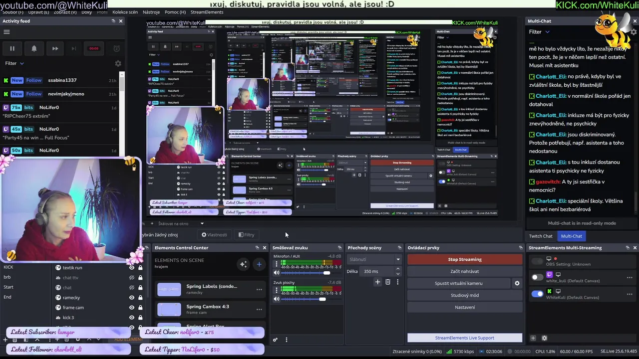This screenshot has width=639, height=359.
Task: Unlock the frame cam source
Action: [x=140, y=308]
